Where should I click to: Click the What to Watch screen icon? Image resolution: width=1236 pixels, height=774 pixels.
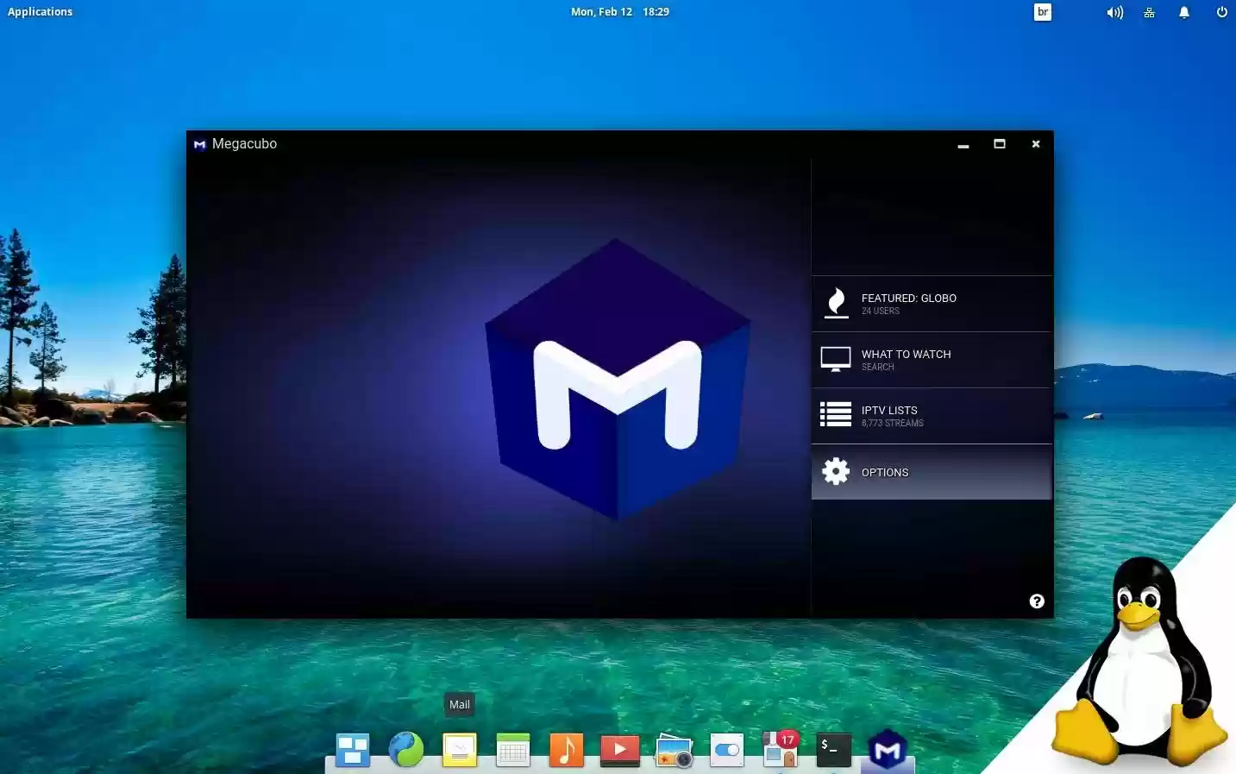pos(834,358)
